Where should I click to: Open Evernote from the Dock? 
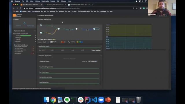(x=67, y=100)
